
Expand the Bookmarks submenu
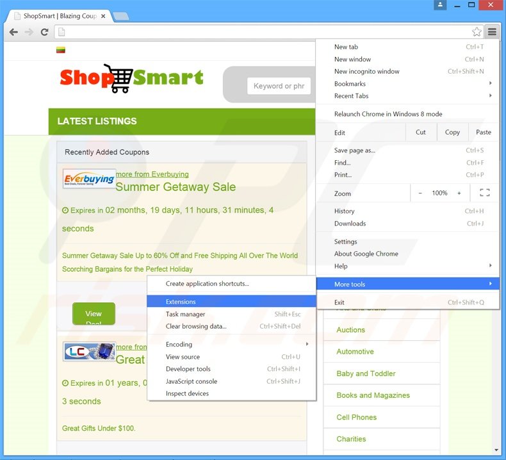[407, 83]
